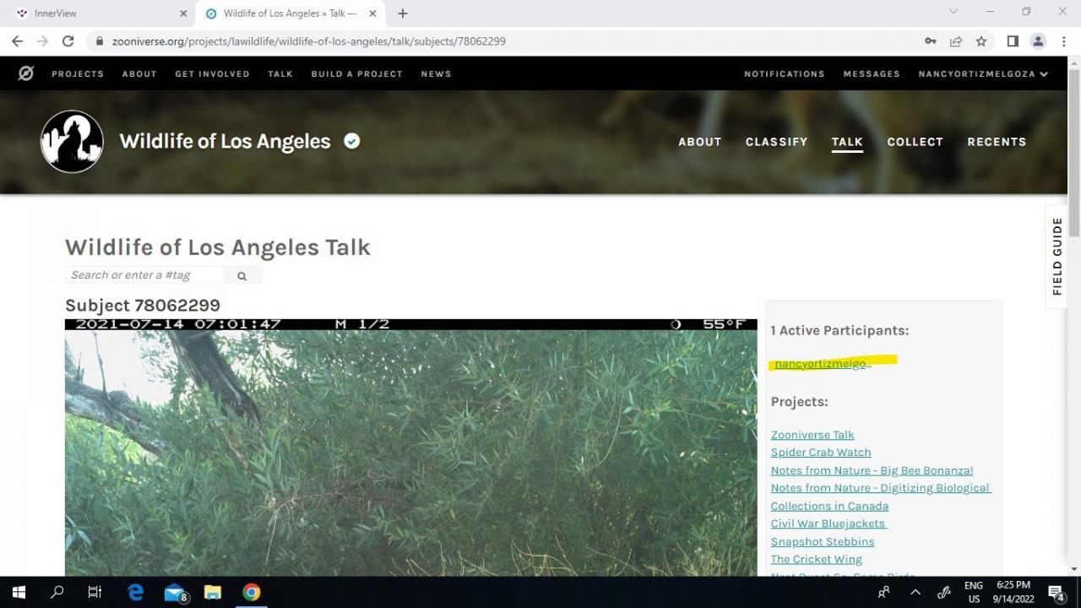Click the people tray icon
The height and width of the screenshot is (608, 1081).
(883, 592)
